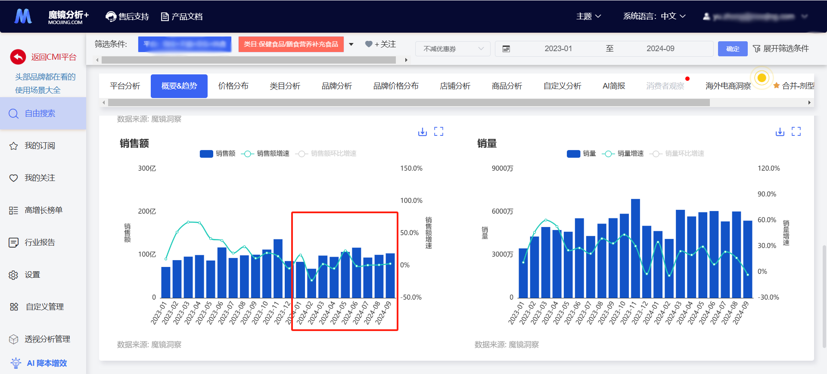Click the heart icon next to 关注
Image resolution: width=827 pixels, height=374 pixels.
pyautogui.click(x=369, y=44)
